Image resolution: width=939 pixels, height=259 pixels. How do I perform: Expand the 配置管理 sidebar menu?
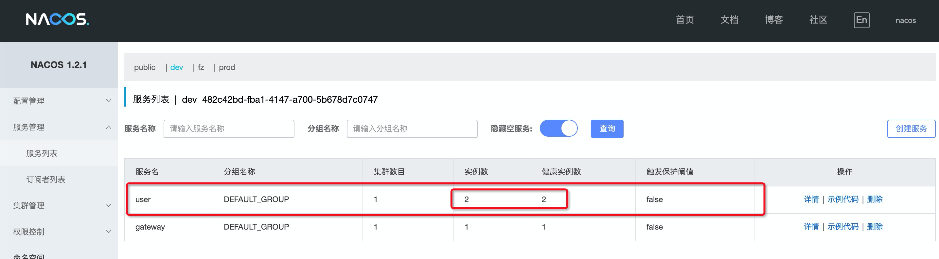[58, 101]
